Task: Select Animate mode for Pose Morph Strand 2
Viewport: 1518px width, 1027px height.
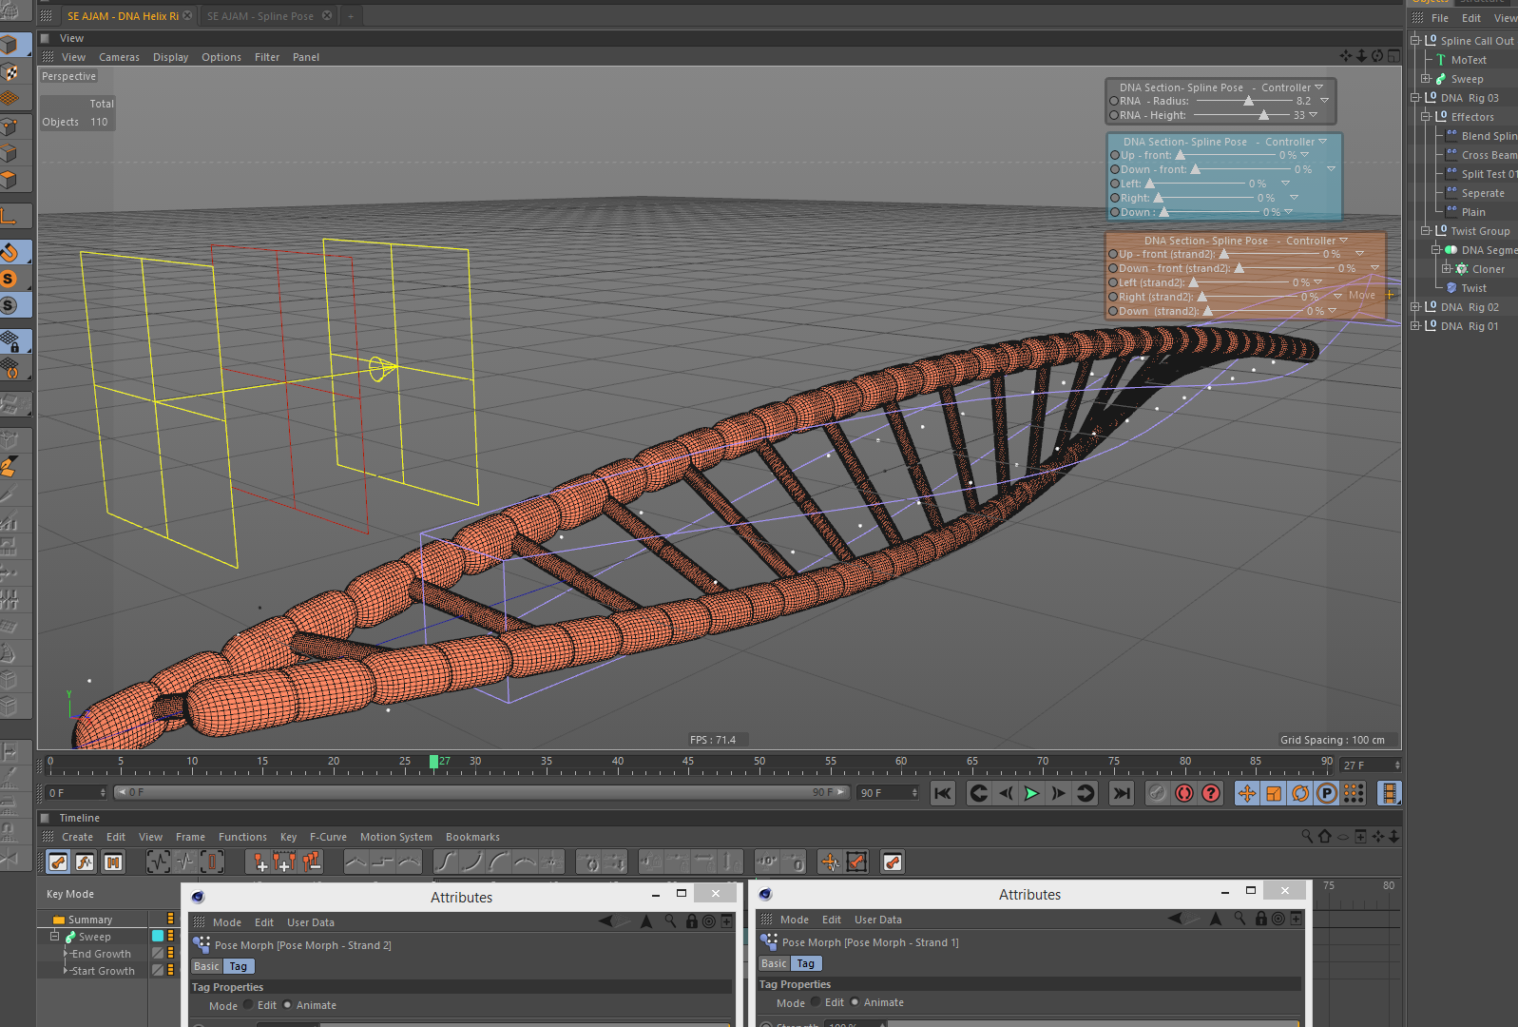Action: pyautogui.click(x=287, y=1005)
